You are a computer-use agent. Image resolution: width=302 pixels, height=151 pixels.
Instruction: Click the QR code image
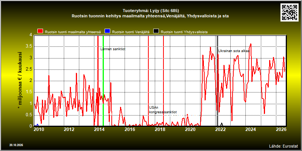pyautogui.click(x=290, y=12)
